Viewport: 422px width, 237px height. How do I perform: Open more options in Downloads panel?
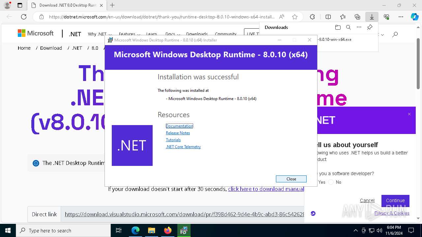coord(359,27)
